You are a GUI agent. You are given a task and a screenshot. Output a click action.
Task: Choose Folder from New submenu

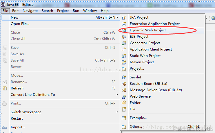pyautogui.click(x=162, y=103)
